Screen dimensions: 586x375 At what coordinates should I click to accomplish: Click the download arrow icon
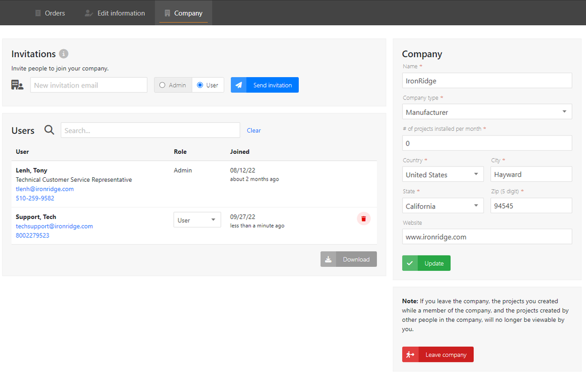pyautogui.click(x=328, y=260)
